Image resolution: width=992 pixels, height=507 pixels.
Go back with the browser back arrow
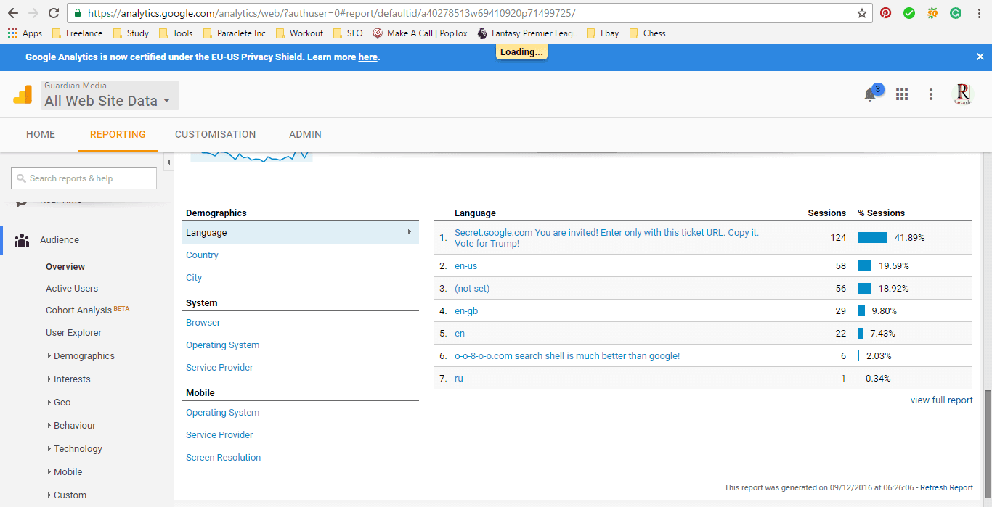13,13
